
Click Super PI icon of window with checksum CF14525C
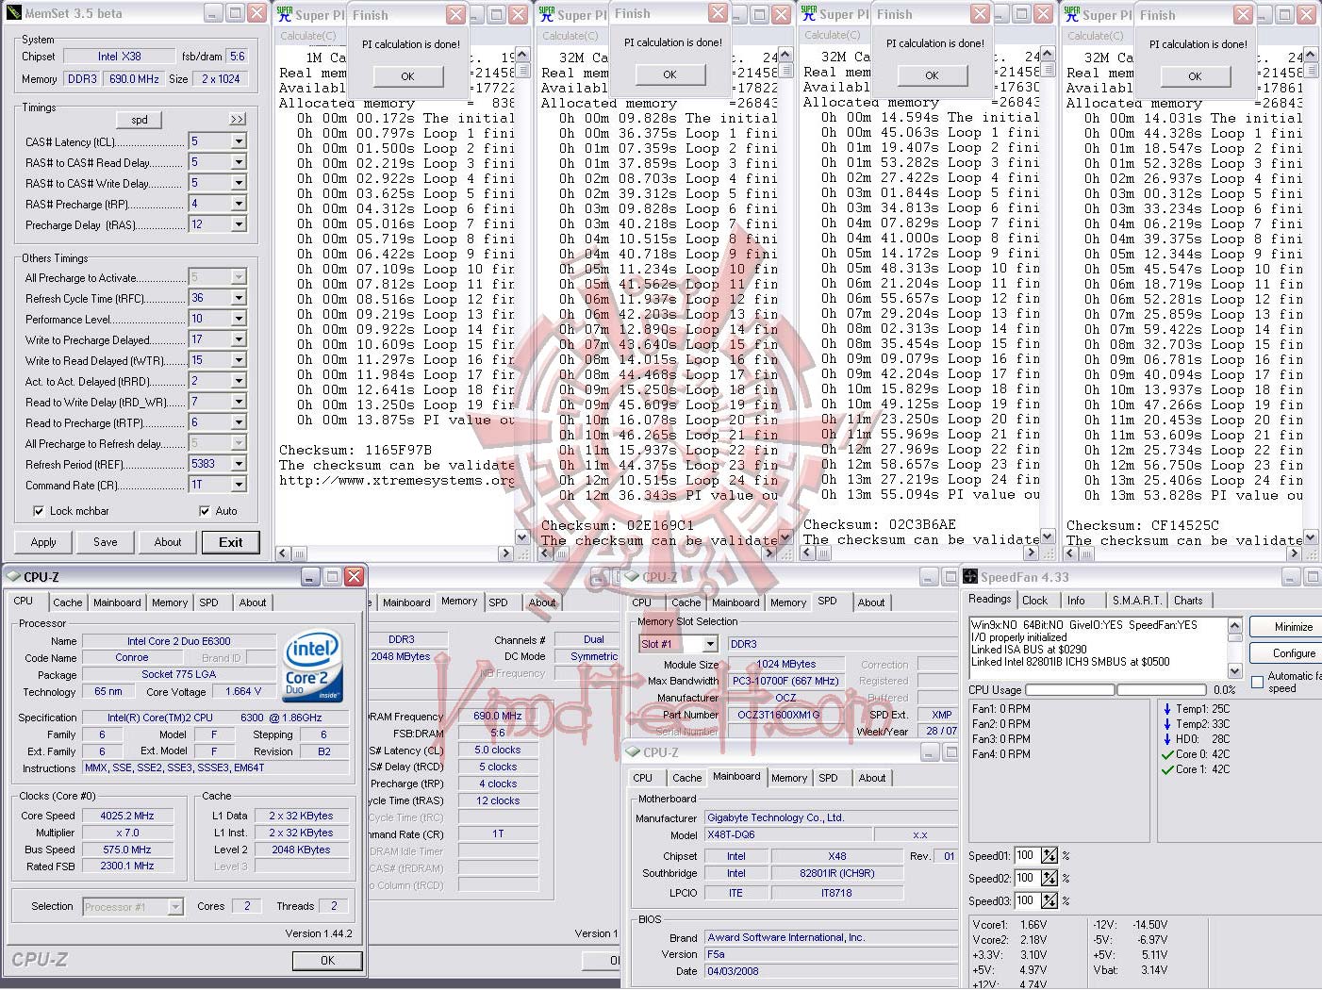1071,14
